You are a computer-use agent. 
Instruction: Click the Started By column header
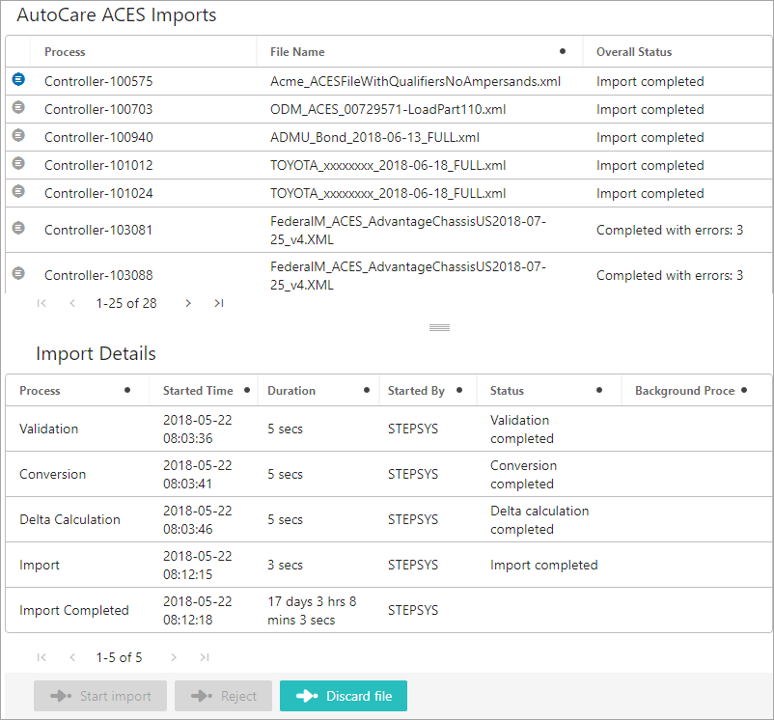(416, 391)
